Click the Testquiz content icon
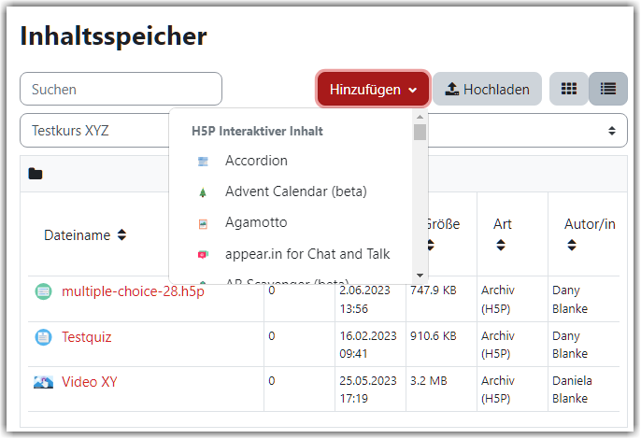641x439 pixels. [x=43, y=337]
